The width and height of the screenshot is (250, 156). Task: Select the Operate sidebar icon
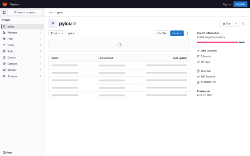4,64
